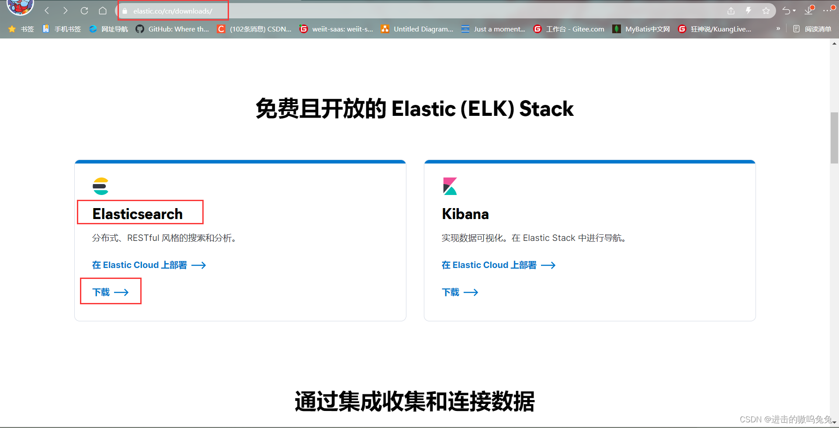Open the MyBatis中文网 bookmark
Viewport: 839px width, 428px height.
click(641, 29)
